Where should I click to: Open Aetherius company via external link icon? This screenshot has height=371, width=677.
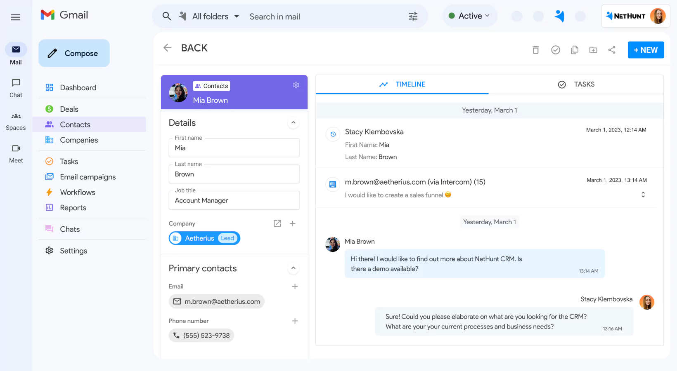277,223
